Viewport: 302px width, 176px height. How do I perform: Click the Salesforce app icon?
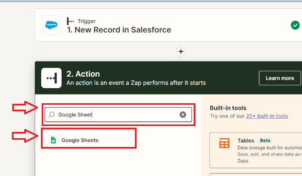[51, 25]
